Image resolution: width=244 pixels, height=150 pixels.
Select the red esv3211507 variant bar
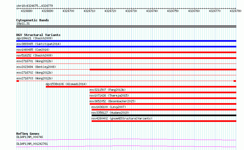(x=163, y=92)
